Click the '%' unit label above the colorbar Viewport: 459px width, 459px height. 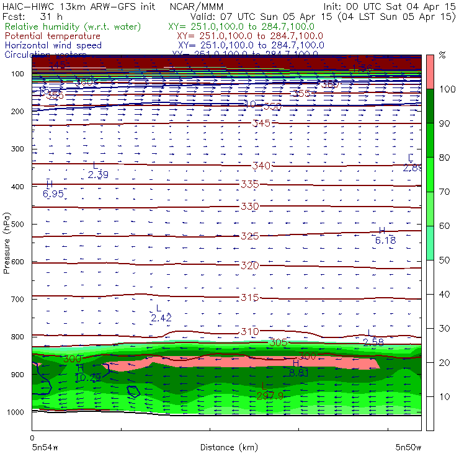coord(442,55)
